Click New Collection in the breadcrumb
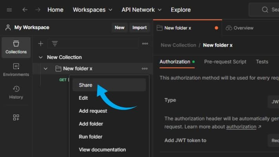279x157 pixels. [x=178, y=45]
